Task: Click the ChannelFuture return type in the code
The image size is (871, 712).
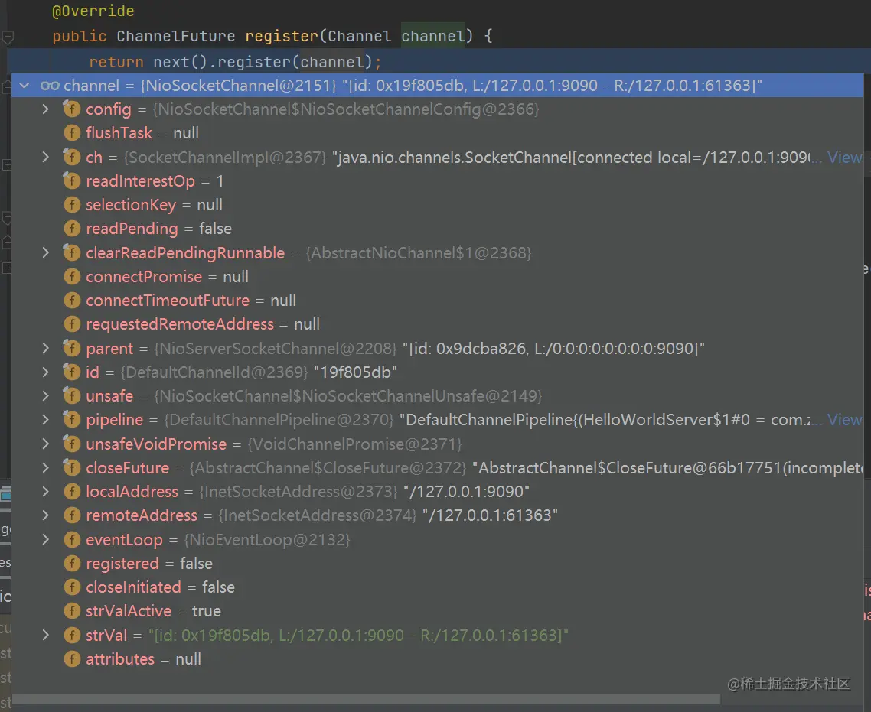Action: point(175,36)
